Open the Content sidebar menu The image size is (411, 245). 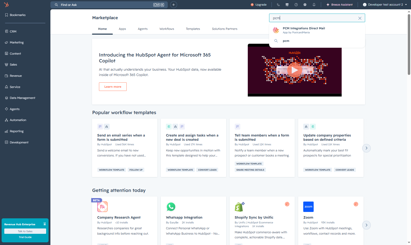[13, 54]
